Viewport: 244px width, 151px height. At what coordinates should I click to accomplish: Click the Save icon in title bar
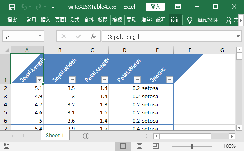pos(12,7)
